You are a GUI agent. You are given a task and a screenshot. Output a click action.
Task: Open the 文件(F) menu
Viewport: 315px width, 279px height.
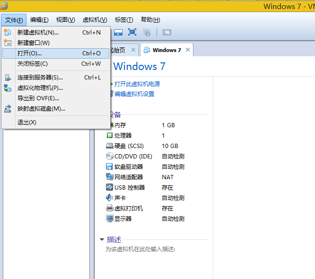[14, 20]
